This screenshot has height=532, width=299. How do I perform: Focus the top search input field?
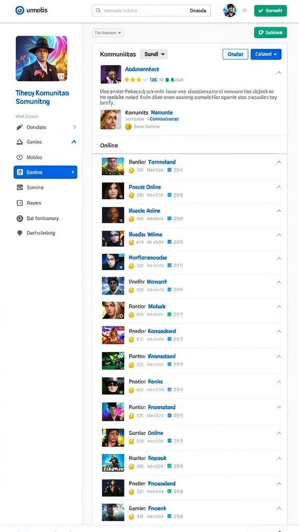coord(139,10)
